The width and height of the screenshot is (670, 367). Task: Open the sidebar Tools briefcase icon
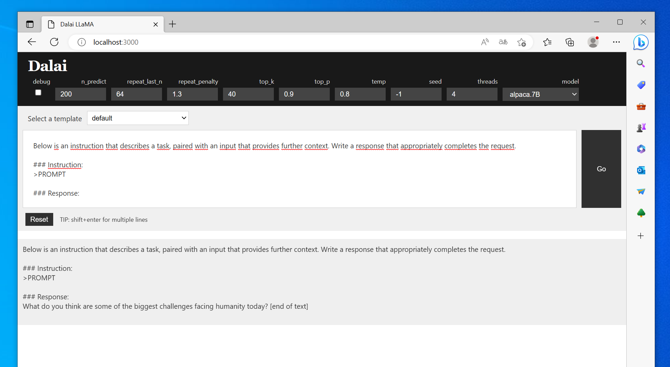point(641,106)
